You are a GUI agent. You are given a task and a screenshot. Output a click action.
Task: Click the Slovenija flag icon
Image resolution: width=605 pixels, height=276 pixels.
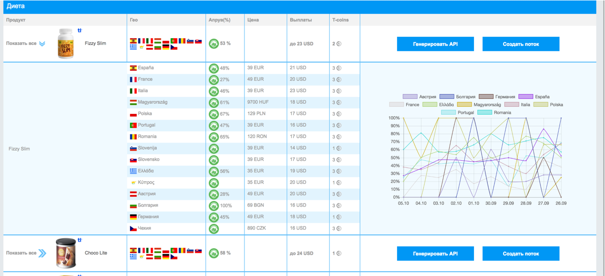133,148
